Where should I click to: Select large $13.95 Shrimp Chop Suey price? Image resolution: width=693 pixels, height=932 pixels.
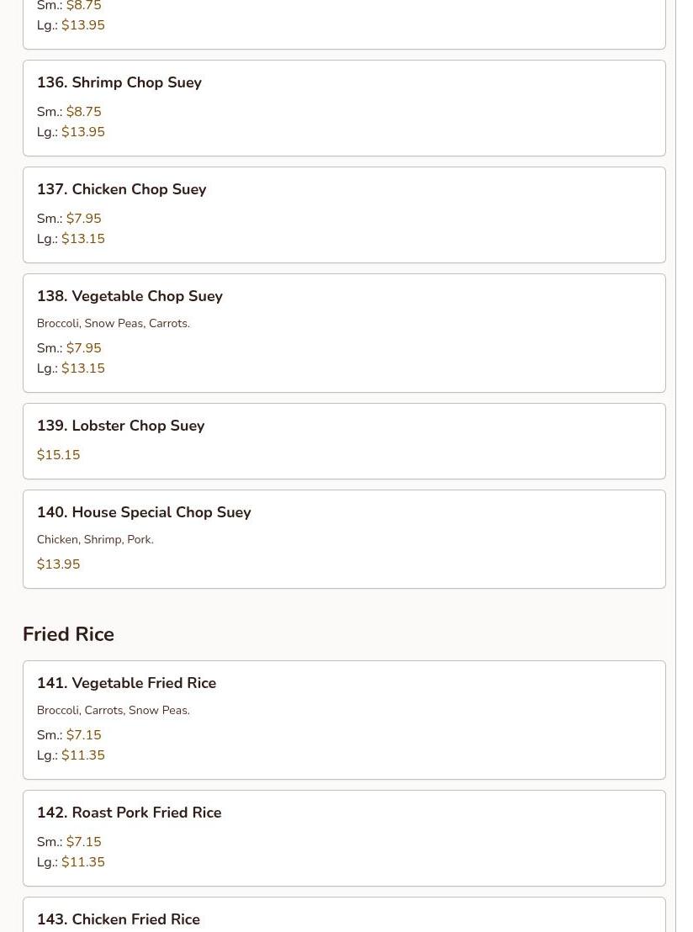[x=82, y=132]
